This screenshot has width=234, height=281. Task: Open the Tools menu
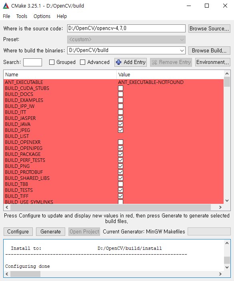[22, 16]
